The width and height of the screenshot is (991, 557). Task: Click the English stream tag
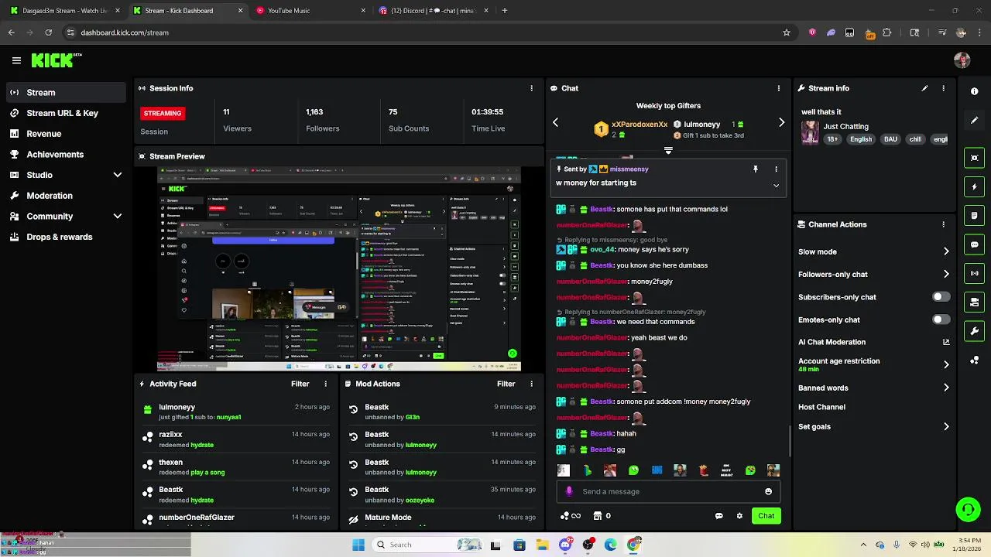(x=860, y=139)
